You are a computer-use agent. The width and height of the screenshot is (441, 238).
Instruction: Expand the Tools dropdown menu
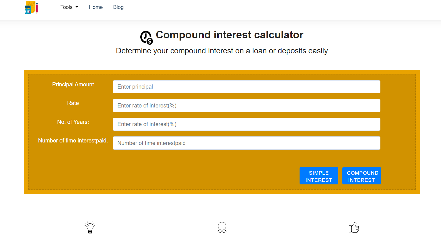pyautogui.click(x=69, y=7)
